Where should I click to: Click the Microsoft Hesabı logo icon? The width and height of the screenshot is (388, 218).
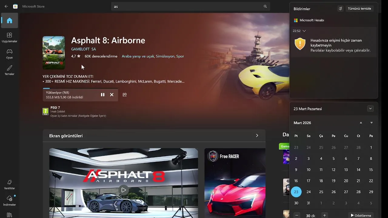tap(296, 20)
